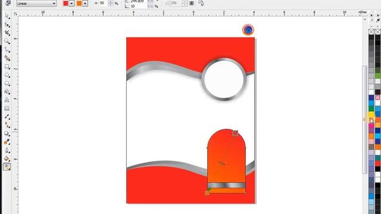Click the red gradient end handle on shape
This screenshot has height=214, width=381.
tap(235, 133)
